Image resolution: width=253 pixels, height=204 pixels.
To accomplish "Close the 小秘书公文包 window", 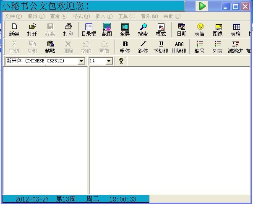I will [245, 7].
